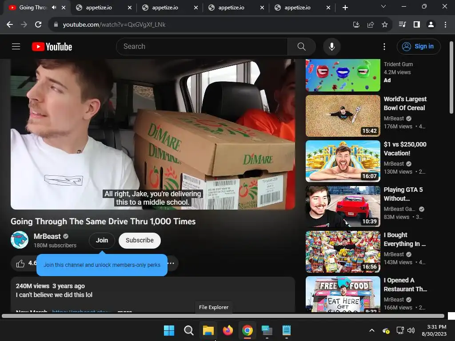Open Playing GTA 5 Without video thumbnail
This screenshot has width=455, height=341.
(343, 206)
